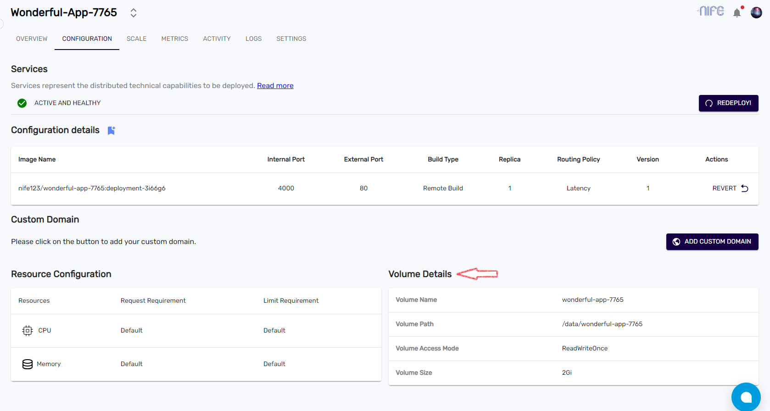770x411 pixels.
Task: View the Activity tab
Action: tap(217, 39)
